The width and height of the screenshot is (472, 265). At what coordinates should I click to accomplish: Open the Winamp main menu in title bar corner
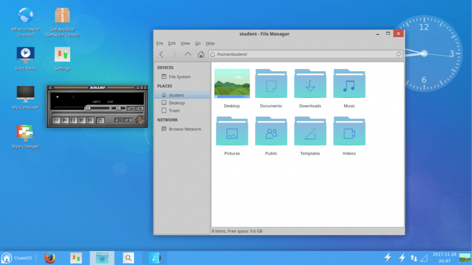pos(51,88)
